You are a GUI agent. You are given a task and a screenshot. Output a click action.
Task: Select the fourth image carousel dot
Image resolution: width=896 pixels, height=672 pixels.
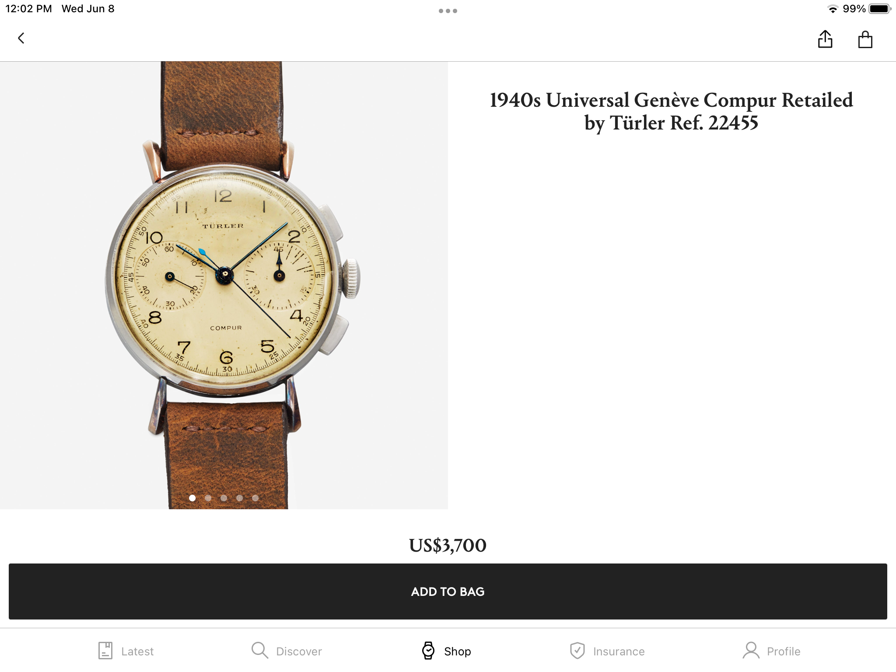click(239, 498)
